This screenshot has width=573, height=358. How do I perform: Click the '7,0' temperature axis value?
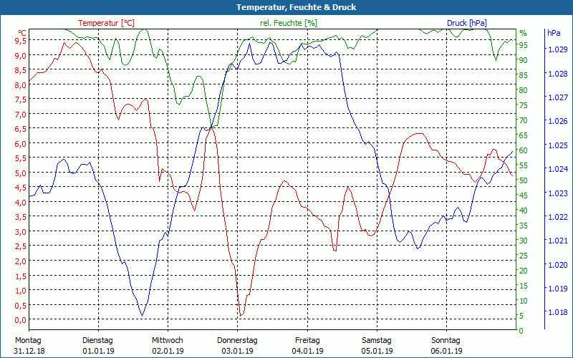pos(21,114)
